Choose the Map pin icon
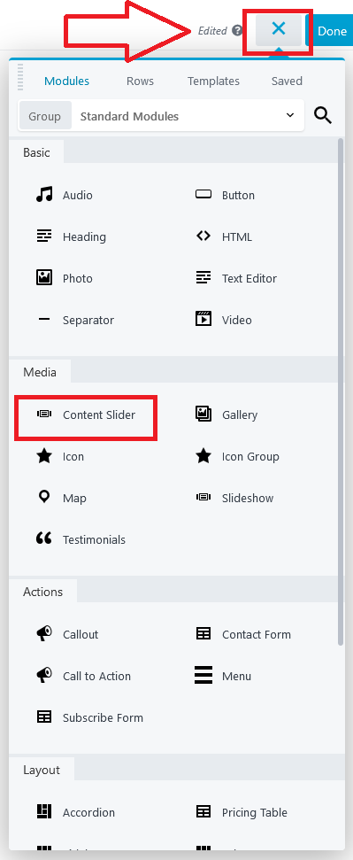This screenshot has height=860, width=353. point(44,497)
